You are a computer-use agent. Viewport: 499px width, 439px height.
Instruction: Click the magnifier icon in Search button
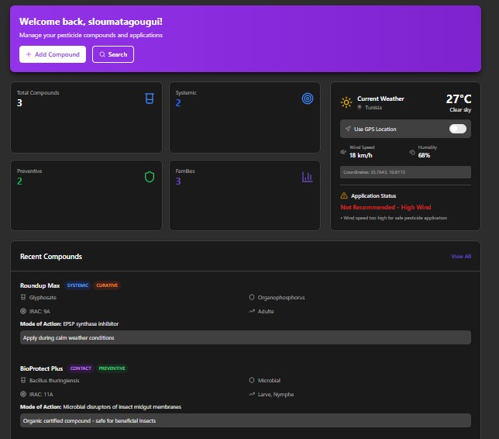pos(102,54)
